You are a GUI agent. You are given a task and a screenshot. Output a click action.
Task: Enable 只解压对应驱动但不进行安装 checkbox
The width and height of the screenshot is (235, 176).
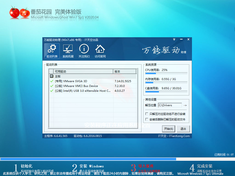[146, 114]
